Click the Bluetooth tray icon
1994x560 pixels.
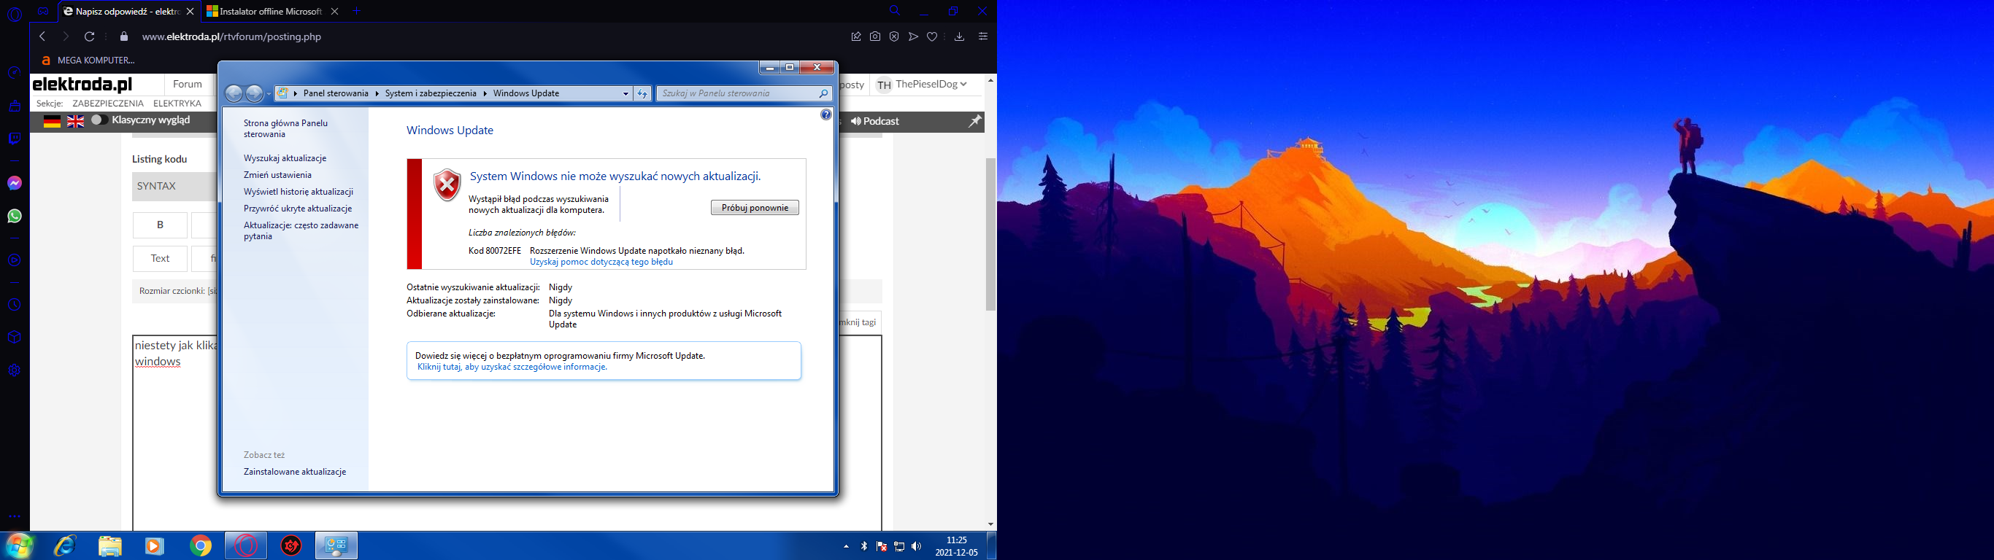(865, 547)
